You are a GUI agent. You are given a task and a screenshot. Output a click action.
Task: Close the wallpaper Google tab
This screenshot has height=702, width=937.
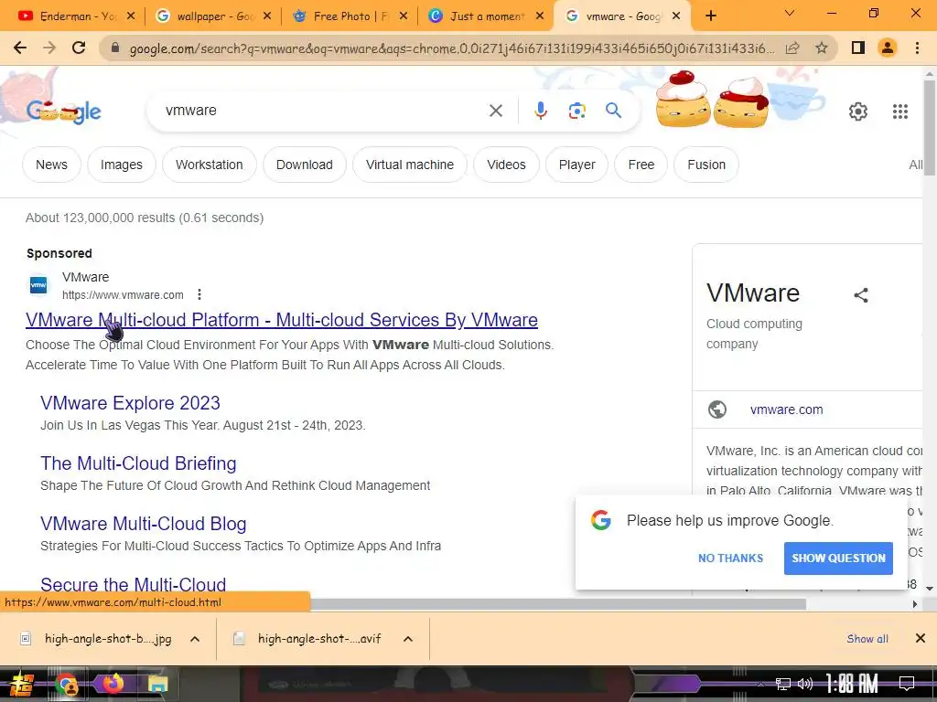(x=267, y=16)
